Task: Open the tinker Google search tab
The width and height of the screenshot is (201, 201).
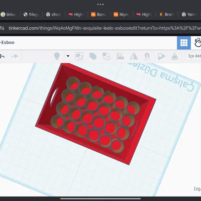Action: pyautogui.click(x=9, y=15)
